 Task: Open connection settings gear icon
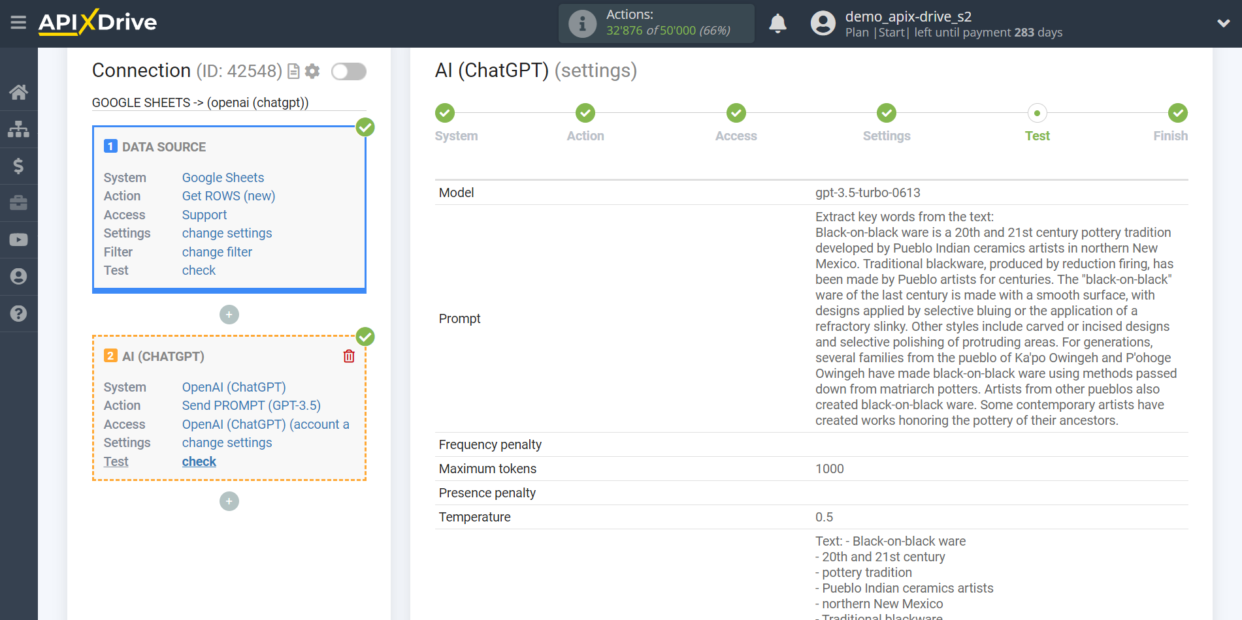click(x=312, y=71)
